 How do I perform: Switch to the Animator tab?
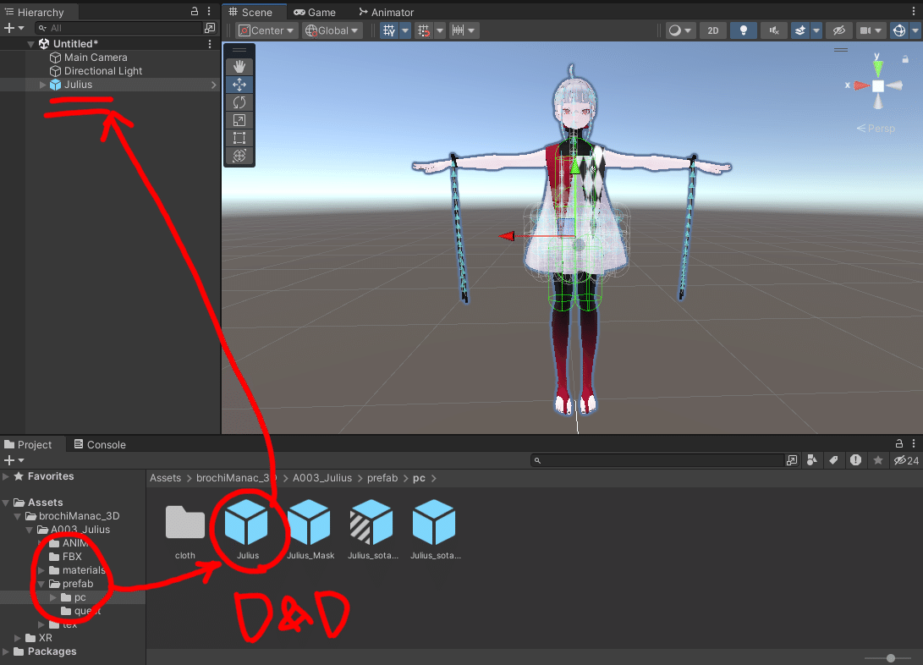point(386,13)
